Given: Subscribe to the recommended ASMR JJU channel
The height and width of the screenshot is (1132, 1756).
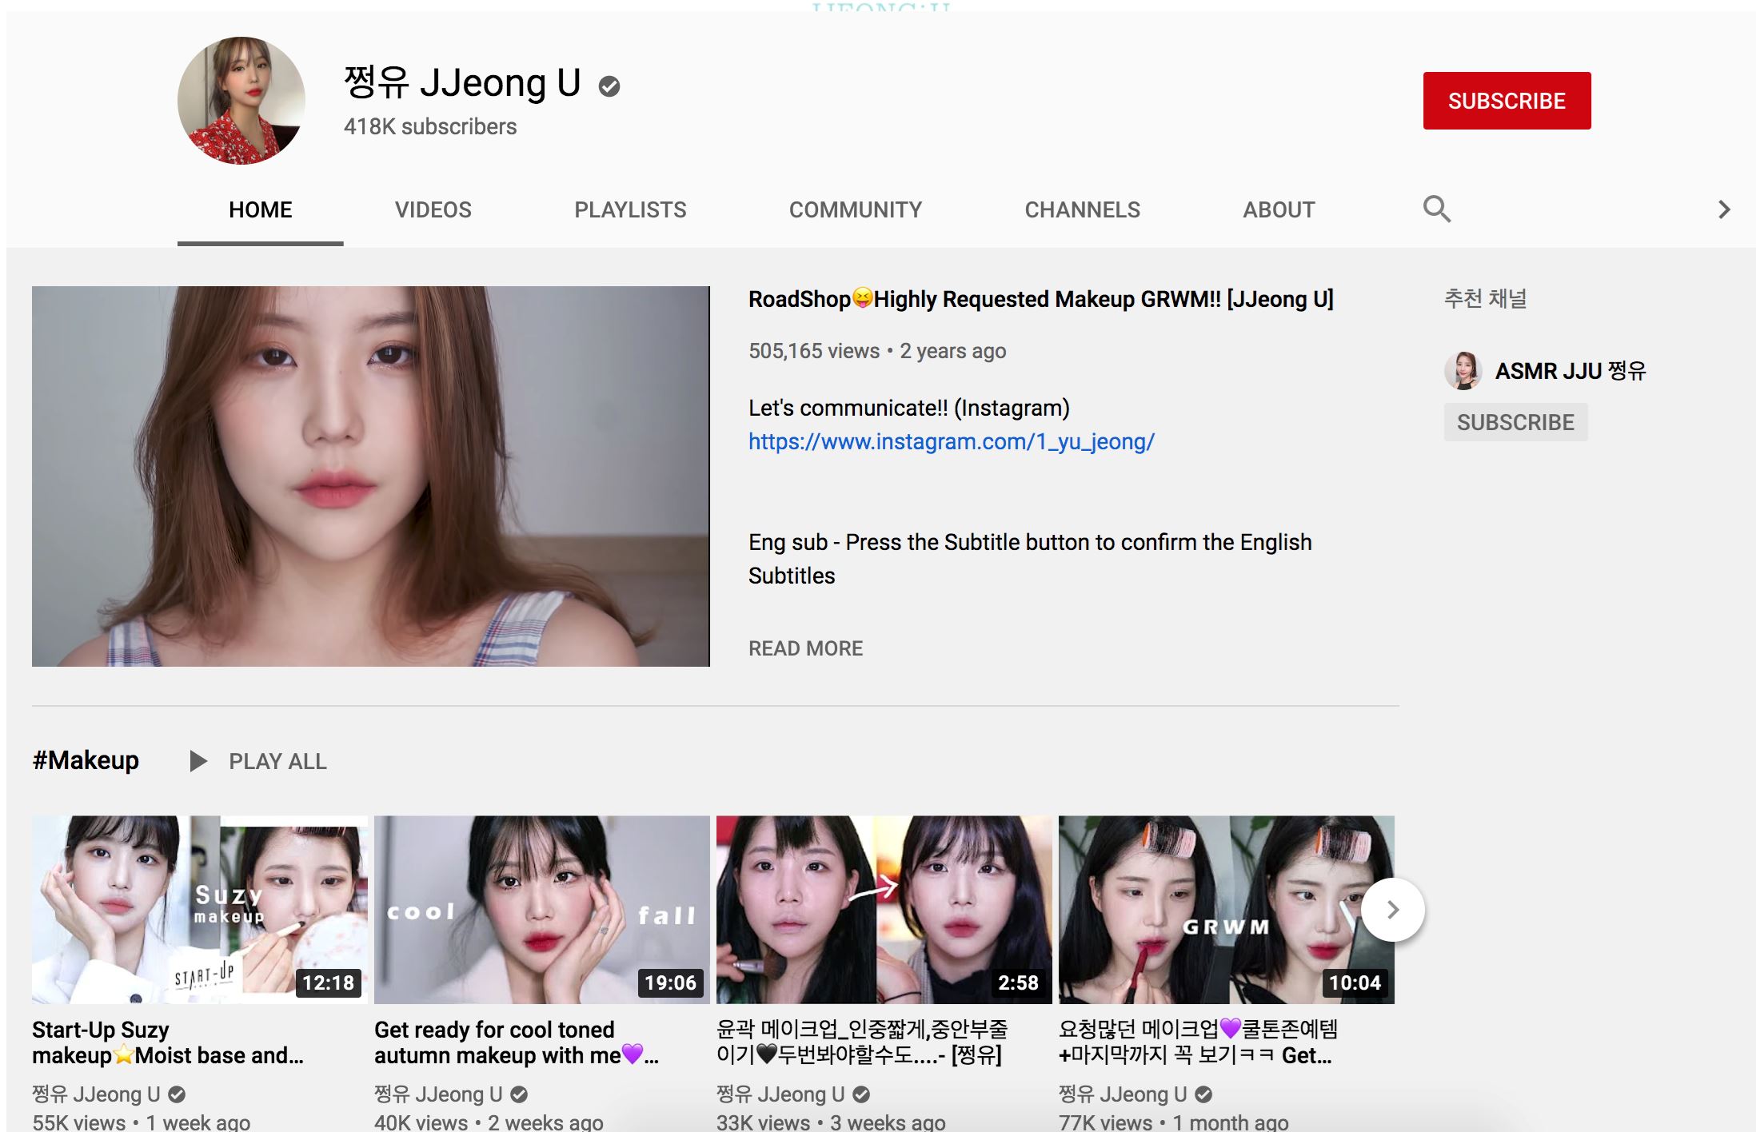Looking at the screenshot, I should pyautogui.click(x=1515, y=421).
